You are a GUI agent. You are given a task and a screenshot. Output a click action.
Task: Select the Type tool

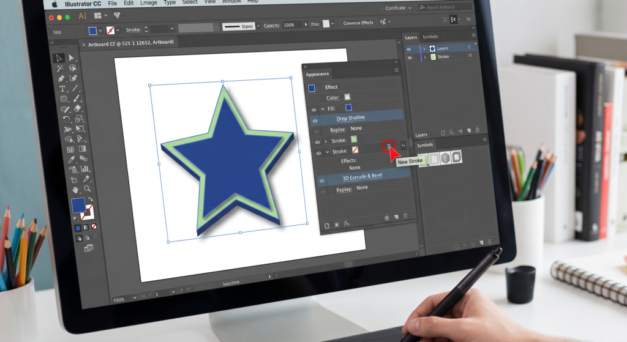point(62,89)
